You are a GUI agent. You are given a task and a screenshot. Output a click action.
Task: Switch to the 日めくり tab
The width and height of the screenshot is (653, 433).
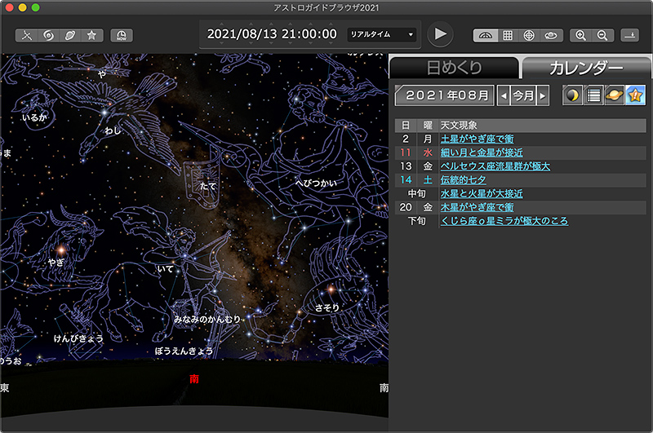coord(455,68)
